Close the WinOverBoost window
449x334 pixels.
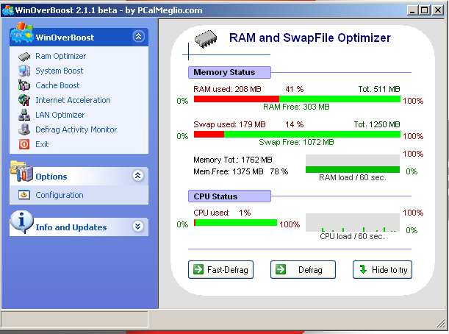pyautogui.click(x=438, y=10)
